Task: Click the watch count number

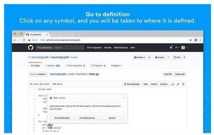Action: coord(149,57)
